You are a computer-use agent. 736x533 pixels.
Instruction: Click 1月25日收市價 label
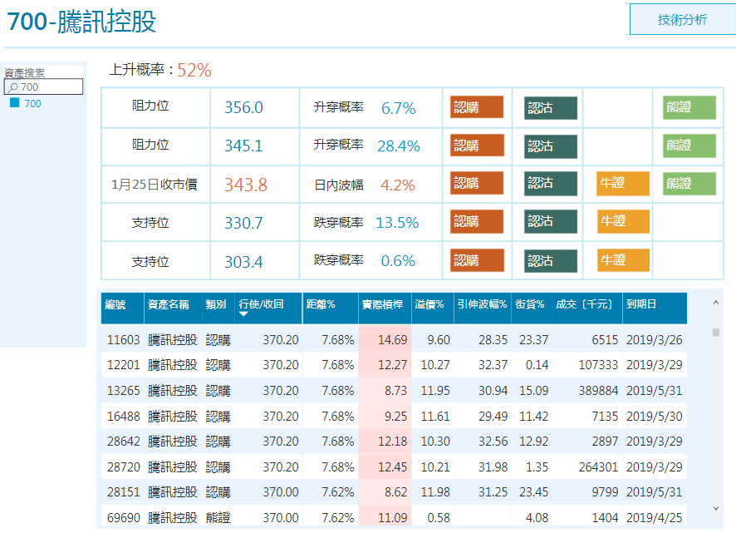coord(154,185)
